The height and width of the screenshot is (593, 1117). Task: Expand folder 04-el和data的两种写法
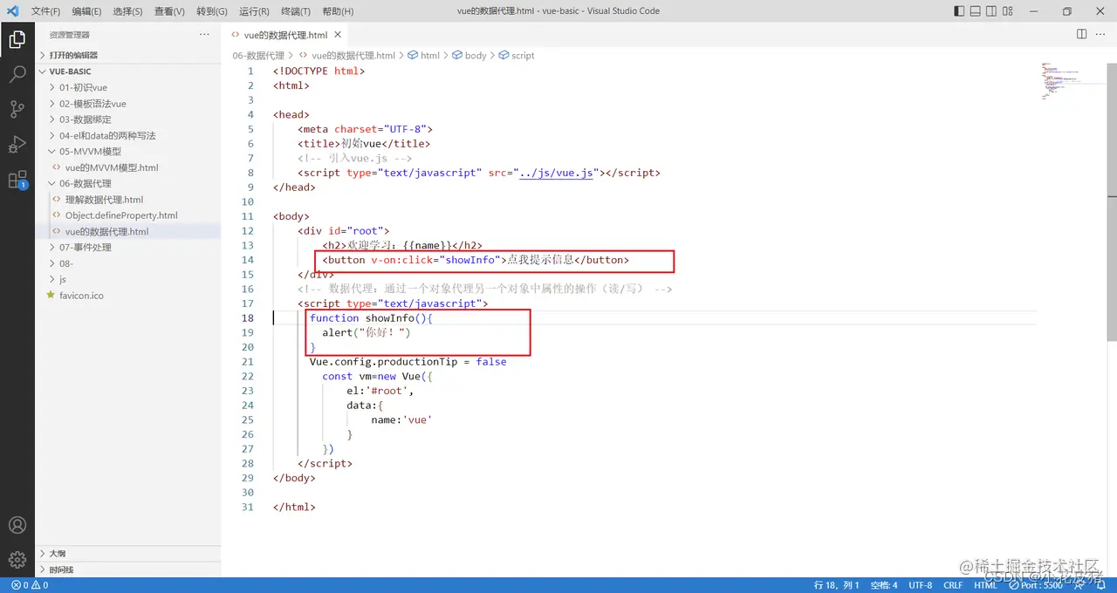pos(127,135)
